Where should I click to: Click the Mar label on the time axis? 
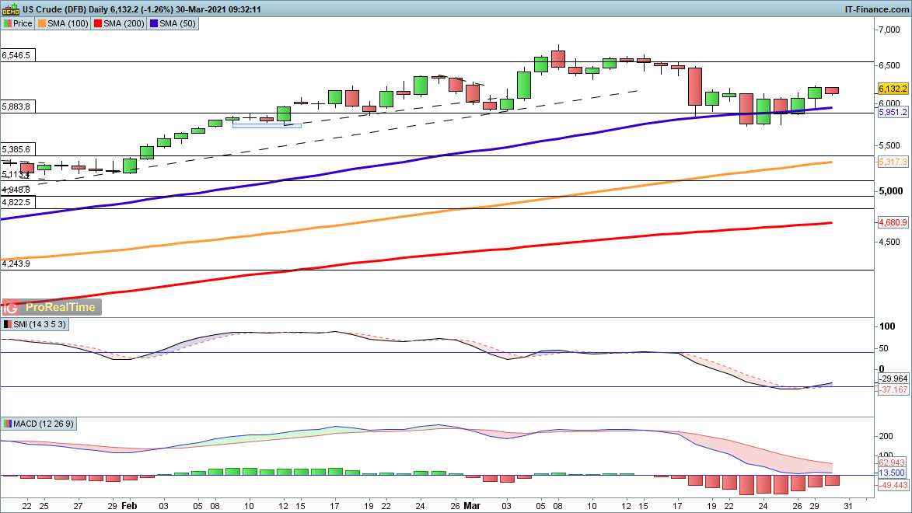pyautogui.click(x=473, y=504)
